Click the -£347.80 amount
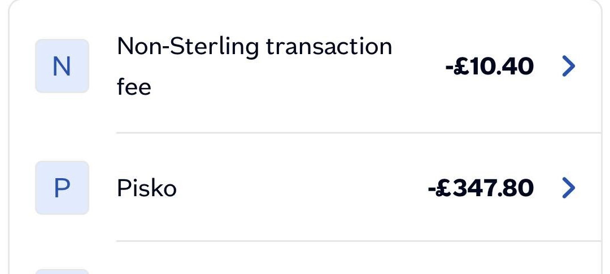This screenshot has height=274, width=610. click(481, 188)
